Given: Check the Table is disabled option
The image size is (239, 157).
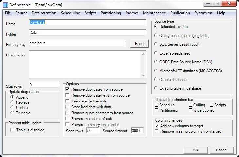Looking at the screenshot, I should tap(13, 130).
